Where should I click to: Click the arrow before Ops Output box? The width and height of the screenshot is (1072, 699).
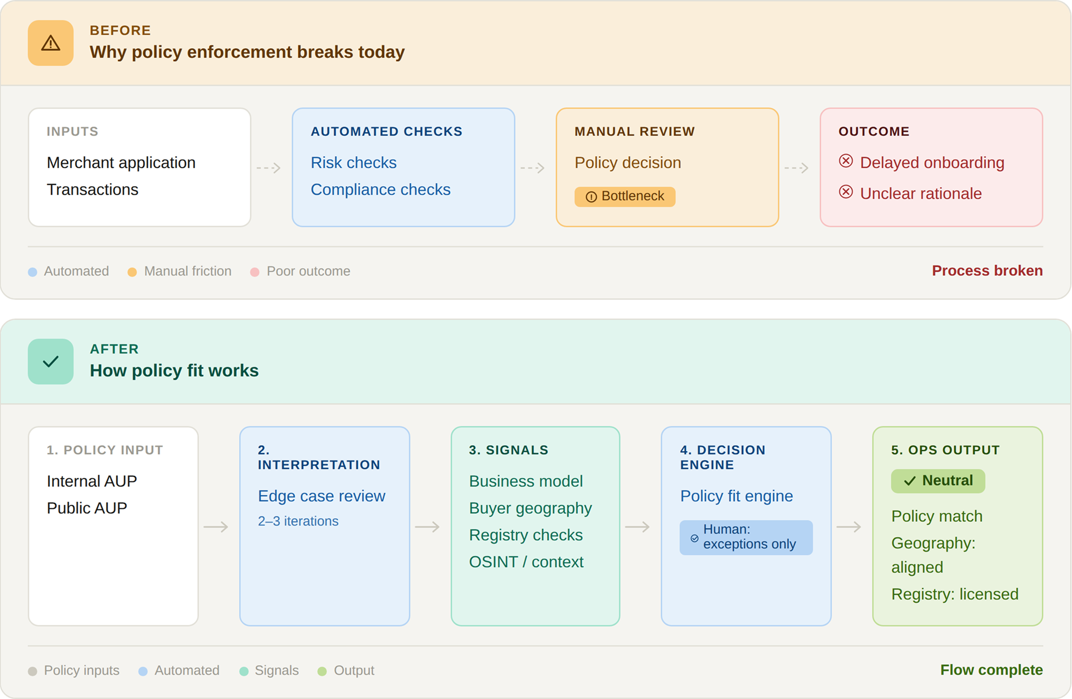(849, 526)
